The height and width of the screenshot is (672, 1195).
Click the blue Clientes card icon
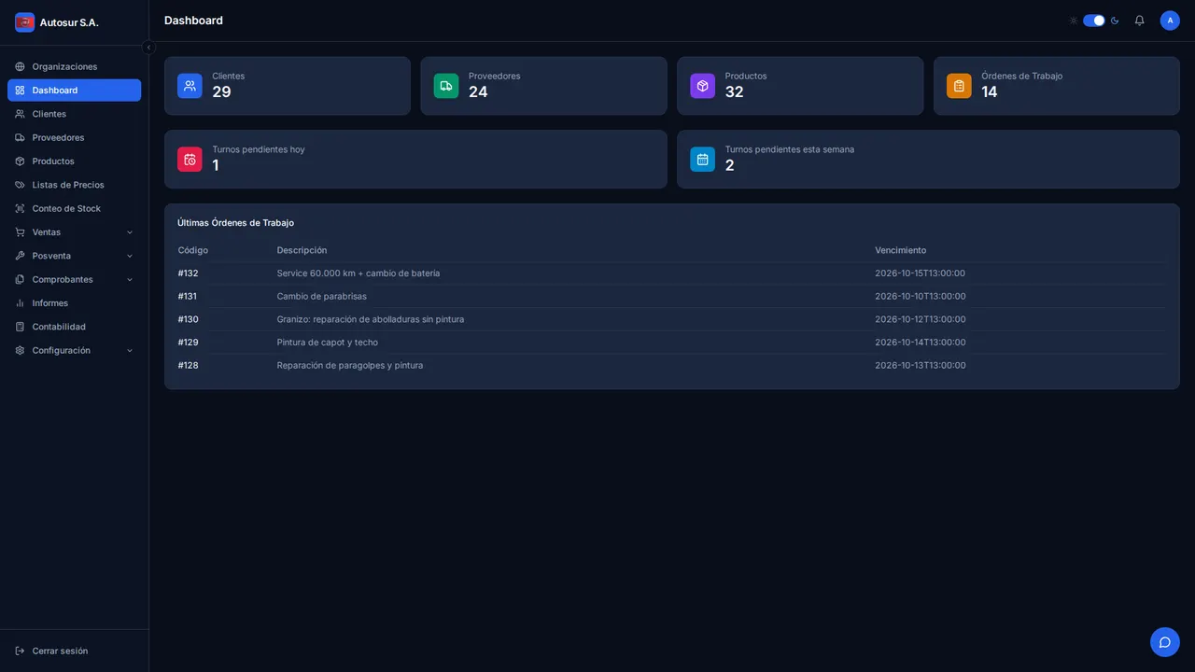tap(190, 86)
